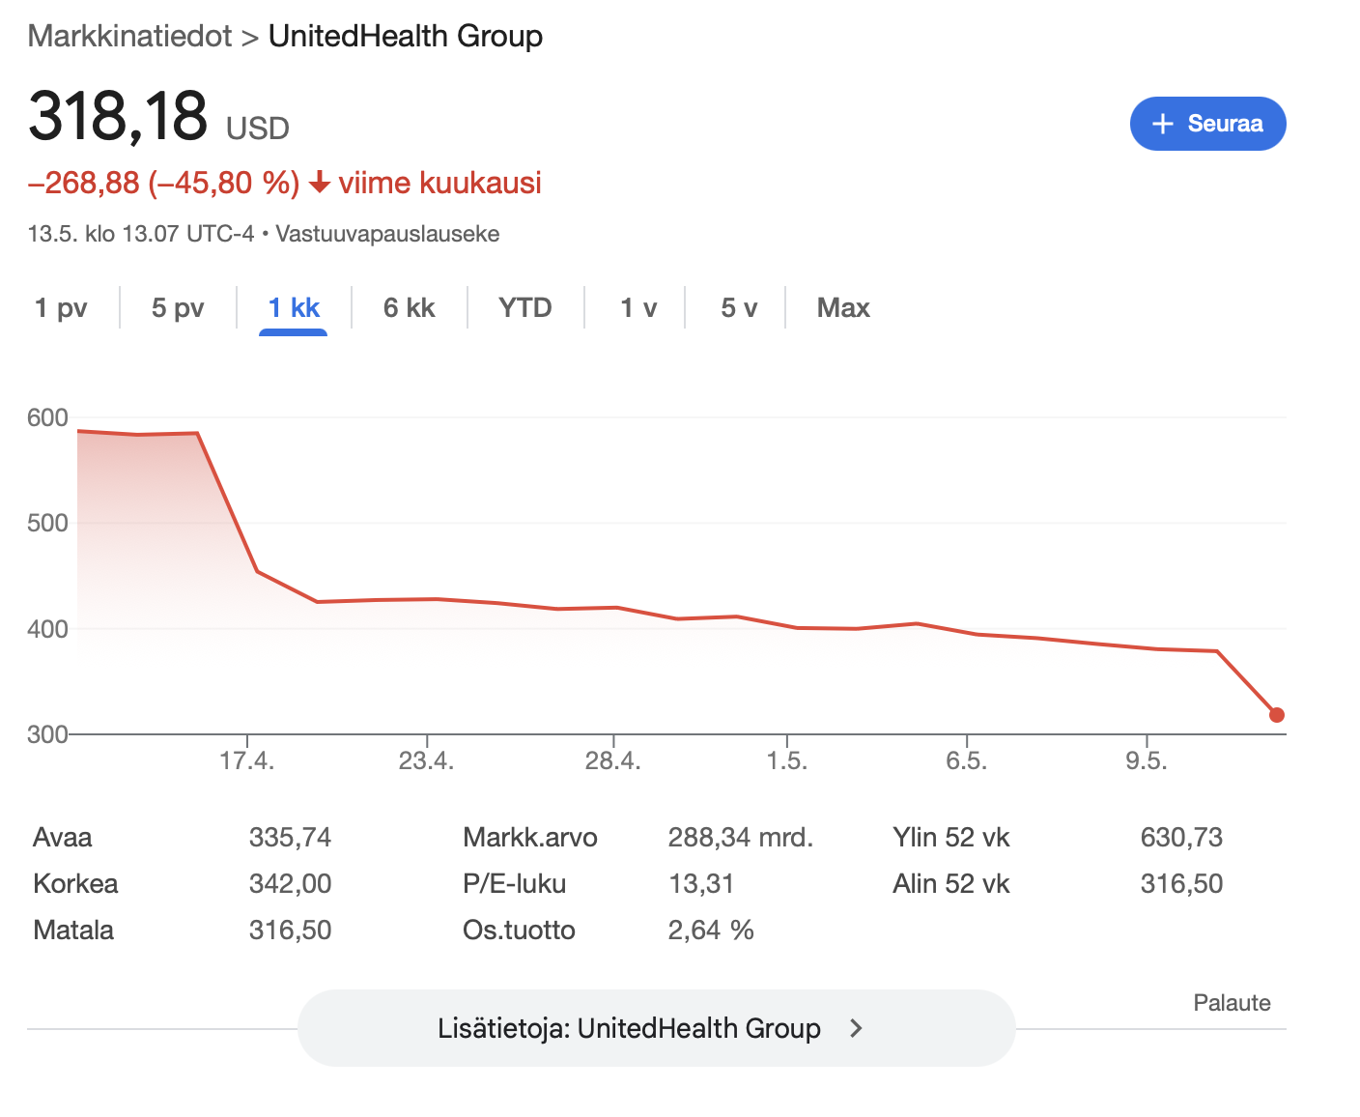Select the 1 v time range

click(x=638, y=307)
